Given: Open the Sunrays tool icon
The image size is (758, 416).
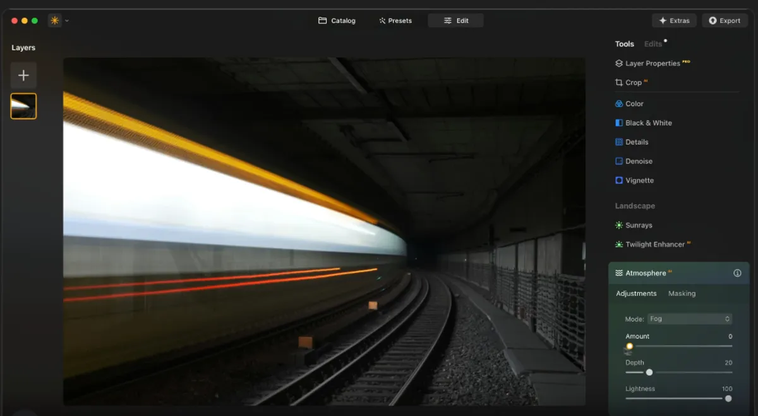Looking at the screenshot, I should (619, 225).
